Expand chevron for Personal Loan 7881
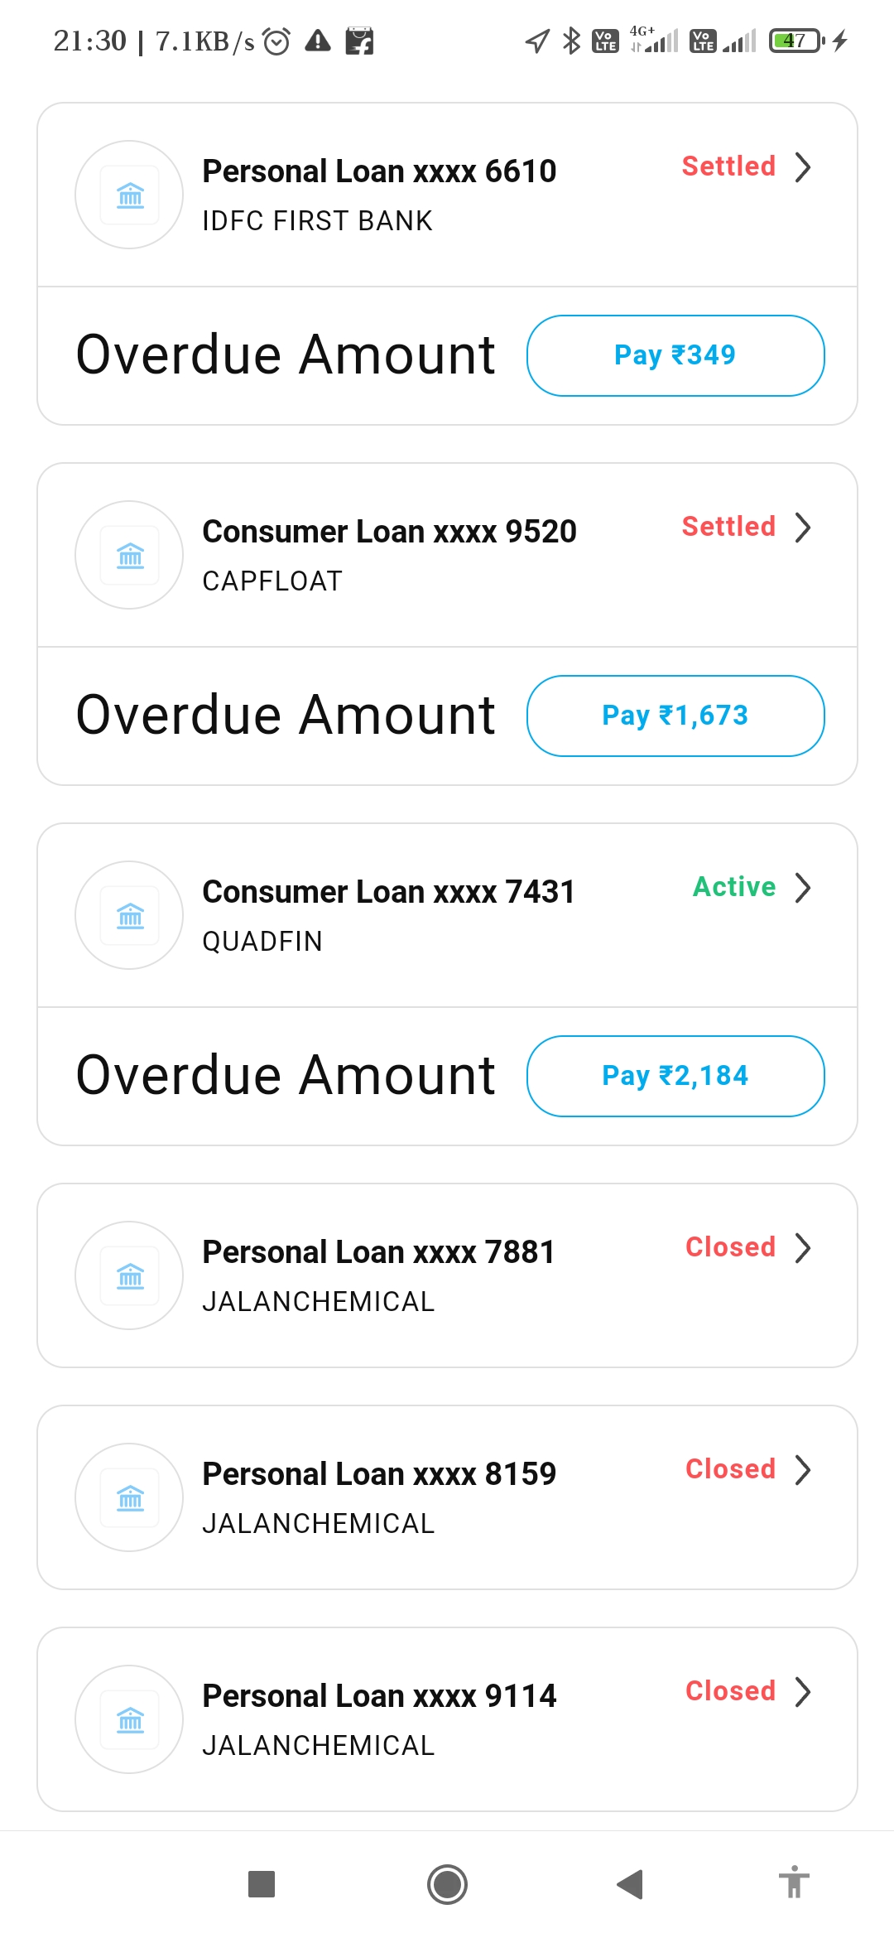 coord(802,1247)
